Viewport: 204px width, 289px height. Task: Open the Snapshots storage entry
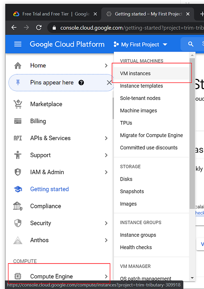point(132,191)
